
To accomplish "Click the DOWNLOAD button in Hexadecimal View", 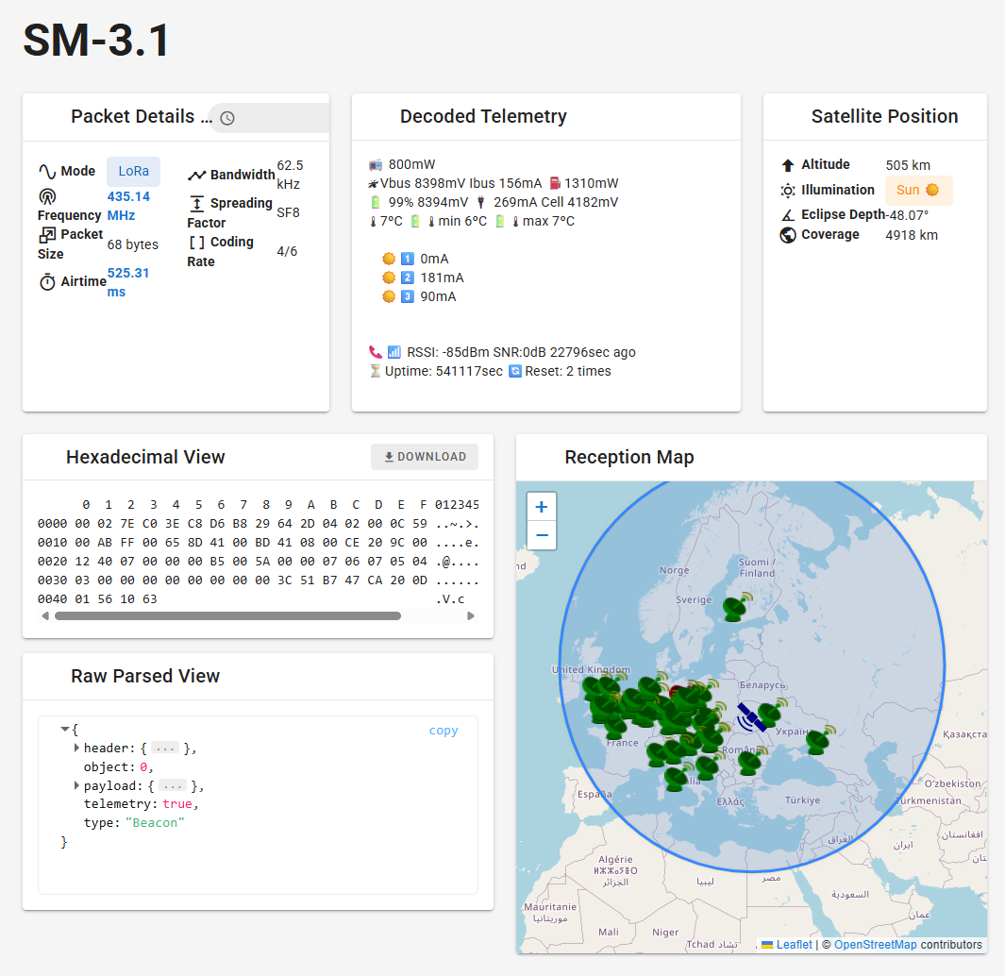I will pyautogui.click(x=425, y=456).
